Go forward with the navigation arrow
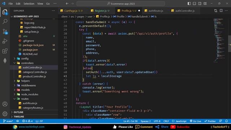 [x=72, y=4]
